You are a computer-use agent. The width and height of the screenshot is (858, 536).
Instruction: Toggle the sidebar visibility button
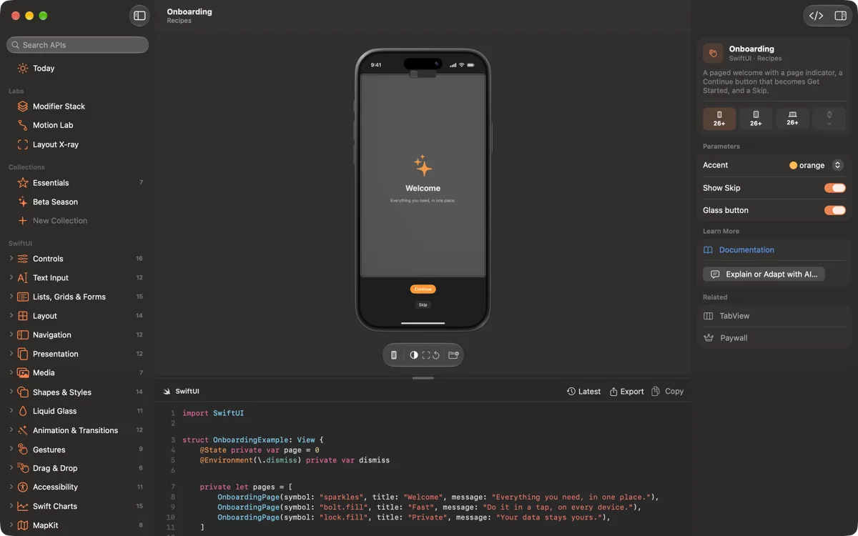pos(139,16)
